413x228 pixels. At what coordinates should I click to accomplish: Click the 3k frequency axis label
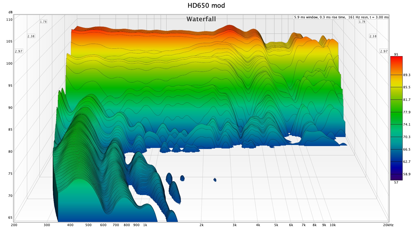click(x=234, y=225)
